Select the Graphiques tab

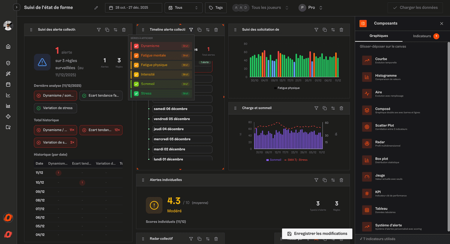click(x=379, y=36)
